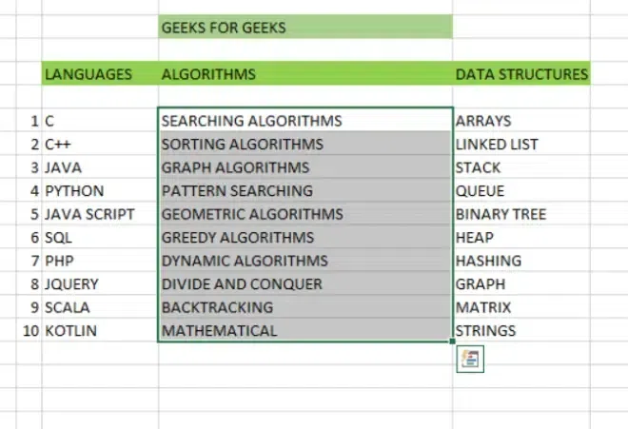Select the PYTHON cell
628x429 pixels.
75,191
